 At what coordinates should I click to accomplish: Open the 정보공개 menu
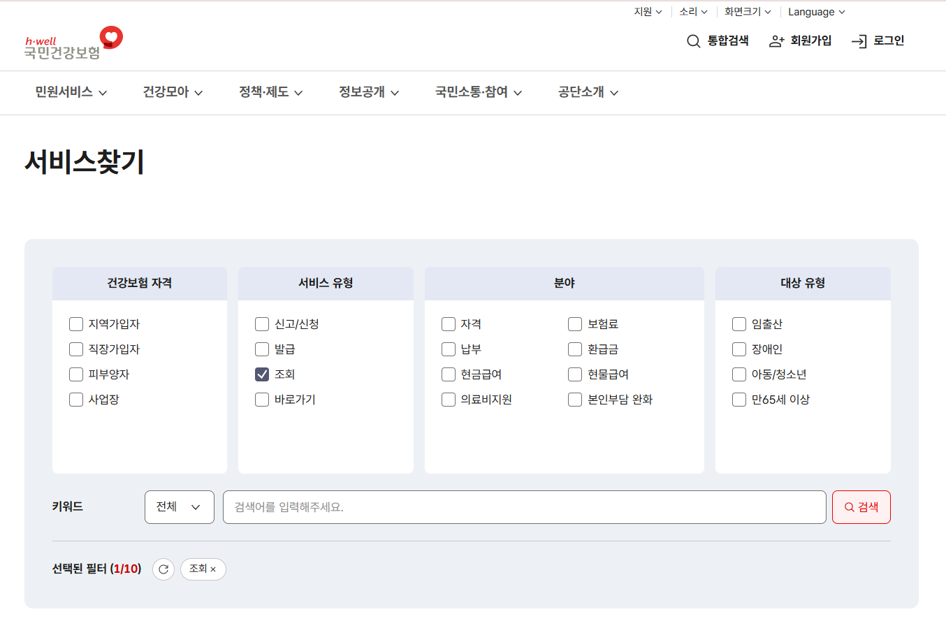tap(363, 93)
